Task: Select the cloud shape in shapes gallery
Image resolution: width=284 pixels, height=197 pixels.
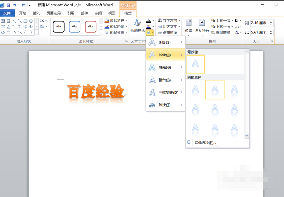Action: pyautogui.click(x=3, y=32)
